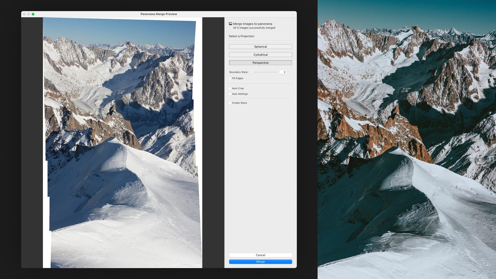Click the 'All 5 images successfully merged' text
The width and height of the screenshot is (496, 279).
click(x=254, y=28)
